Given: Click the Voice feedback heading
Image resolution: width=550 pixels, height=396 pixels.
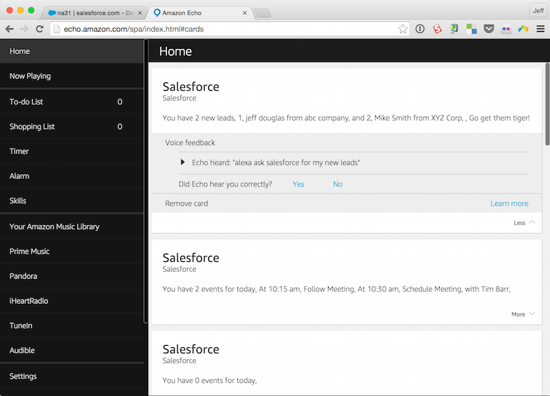Looking at the screenshot, I should click(190, 143).
